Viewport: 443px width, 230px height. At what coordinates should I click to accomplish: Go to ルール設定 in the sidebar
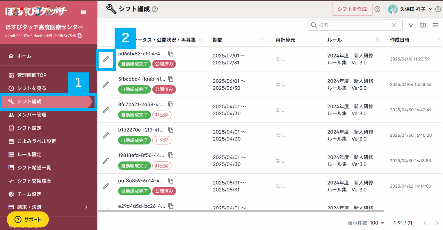(x=29, y=154)
